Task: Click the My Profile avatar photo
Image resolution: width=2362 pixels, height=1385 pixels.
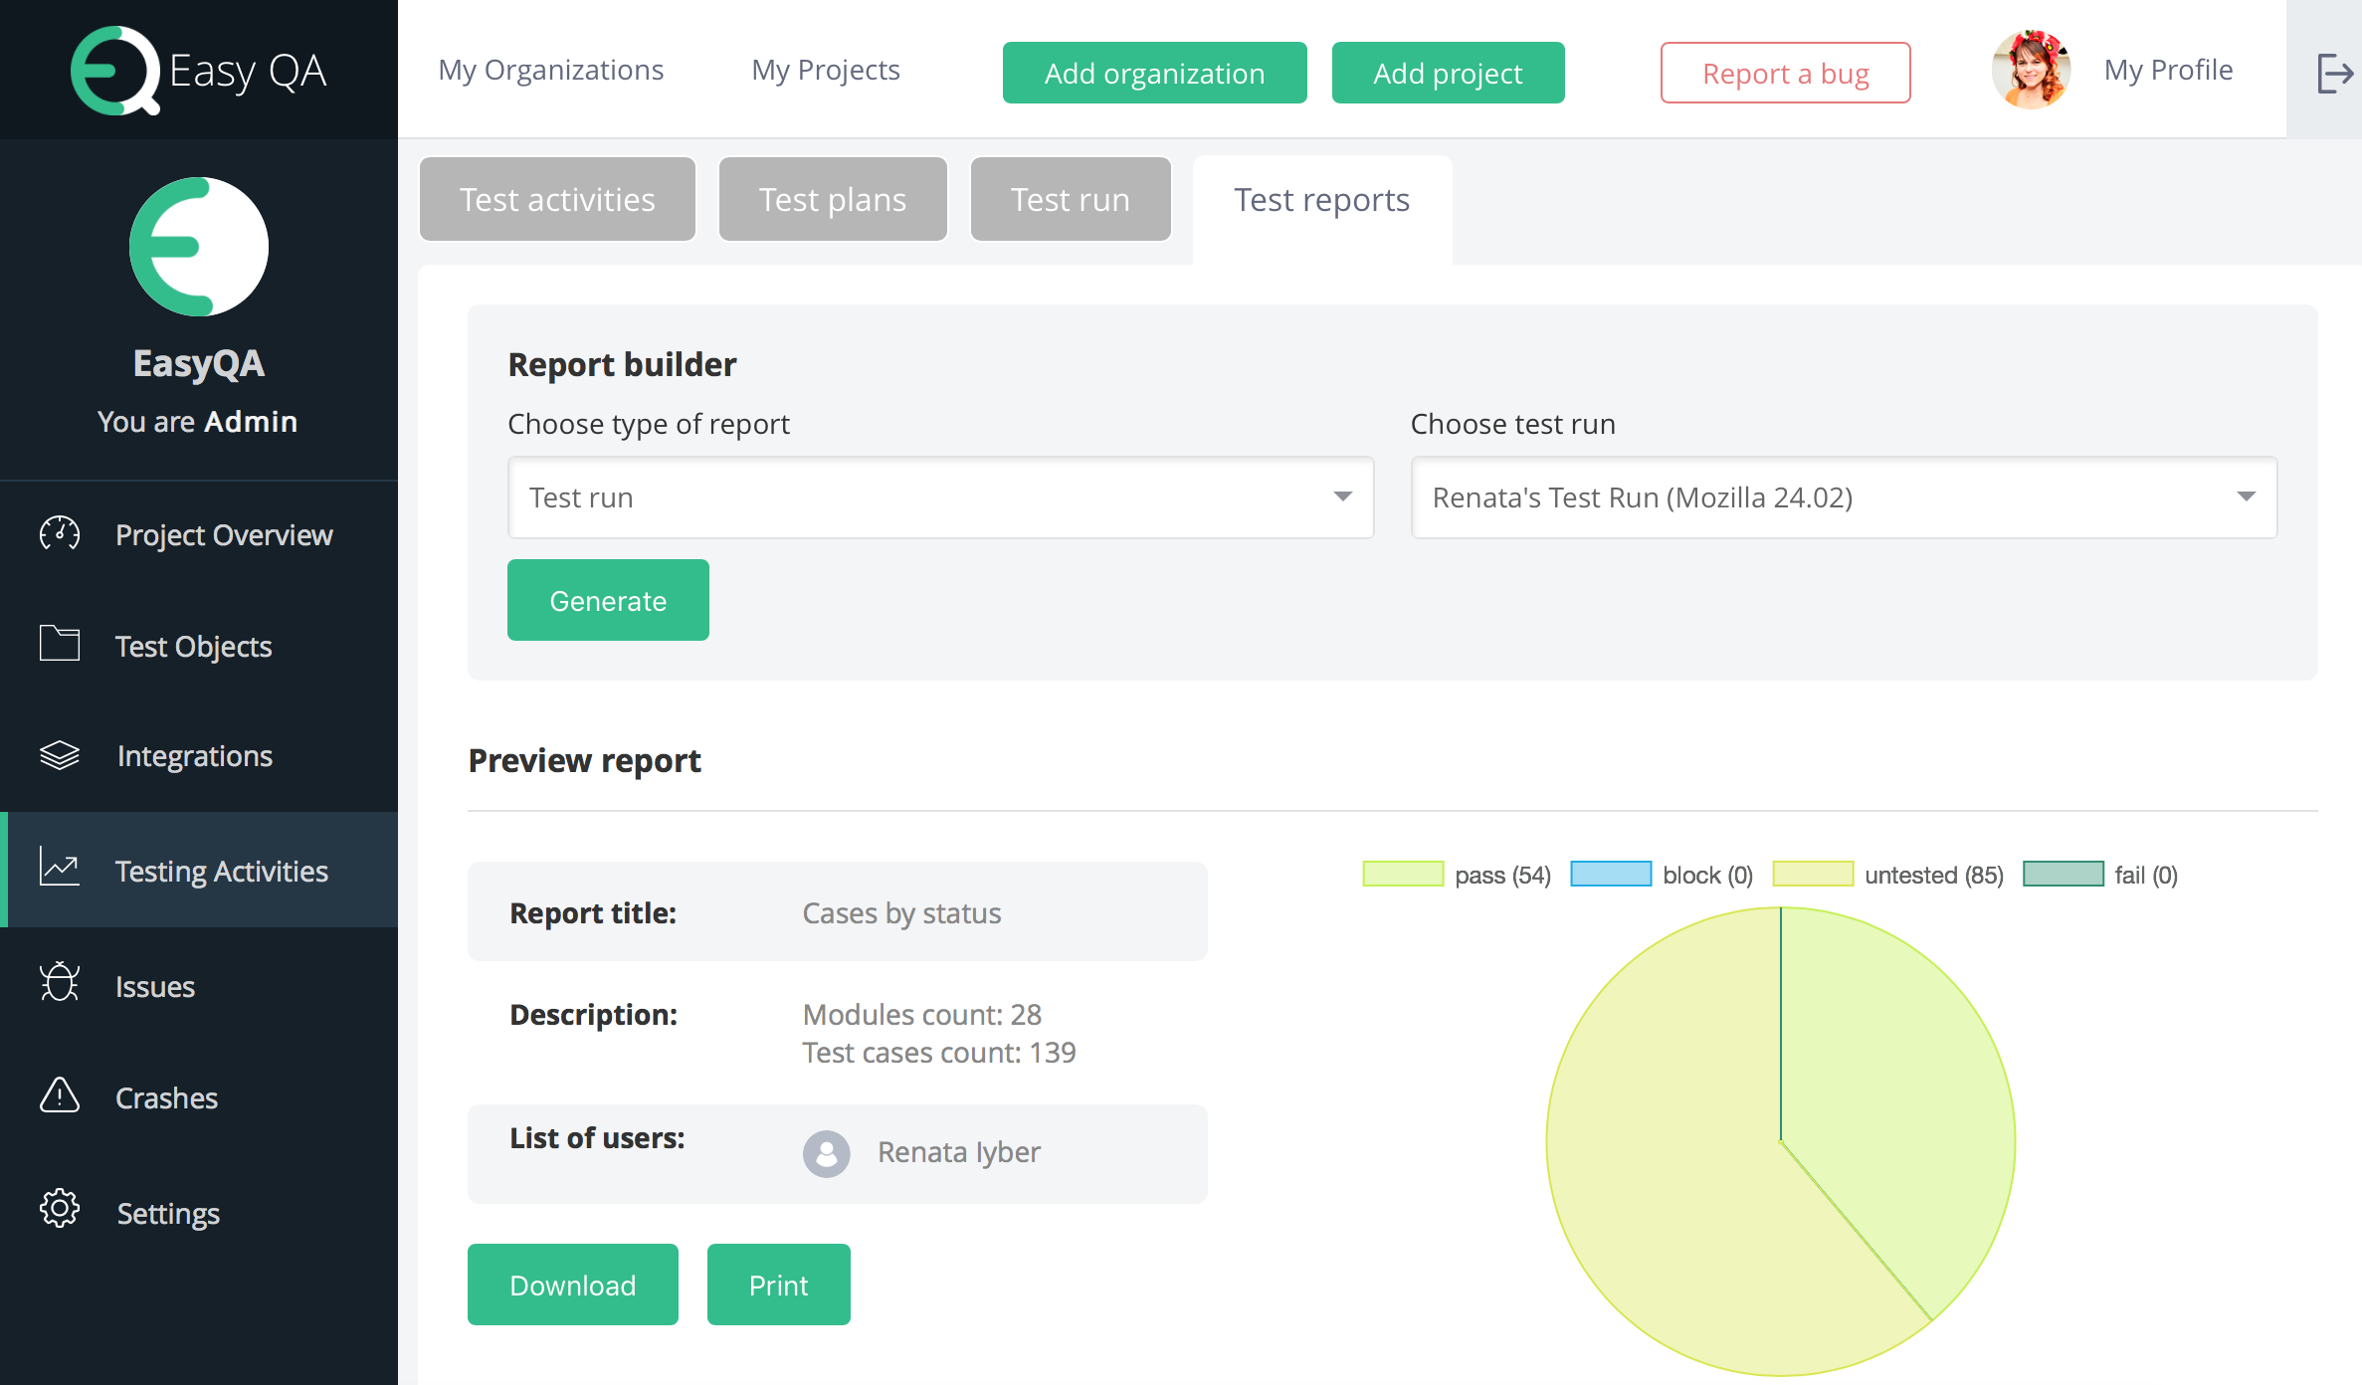Action: coord(2031,70)
